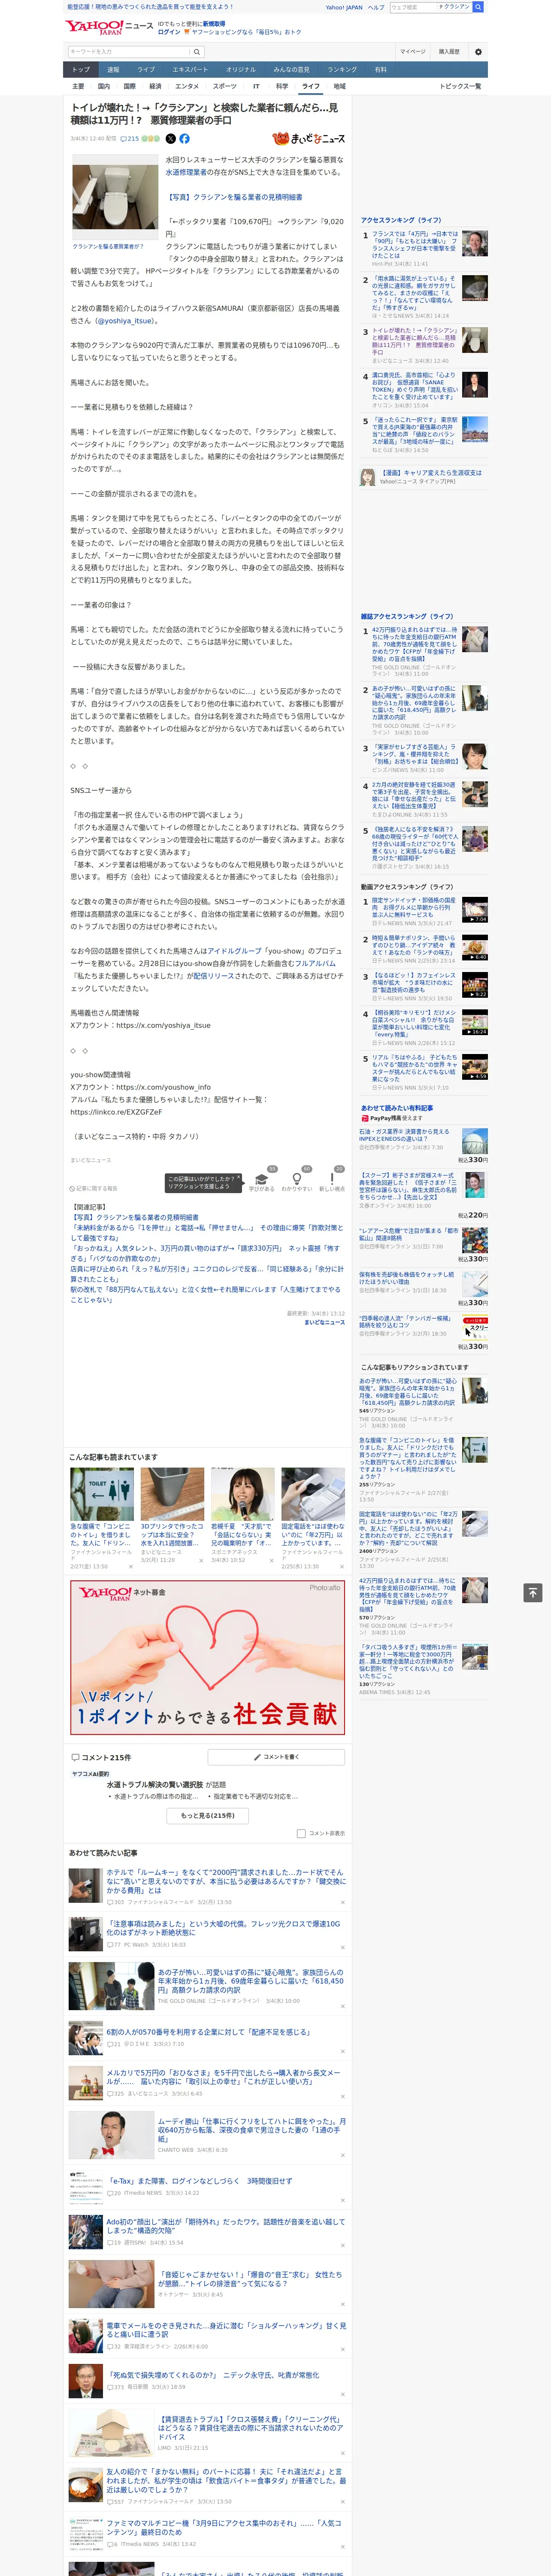Select the 速報 tab
Screen dimensions: 551x2576
113,70
